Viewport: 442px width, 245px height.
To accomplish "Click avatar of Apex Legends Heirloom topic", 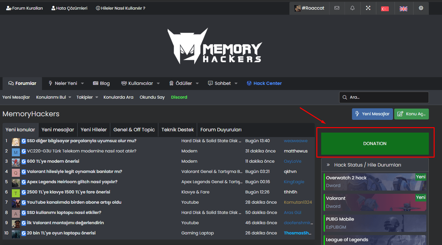I will 16,183.
